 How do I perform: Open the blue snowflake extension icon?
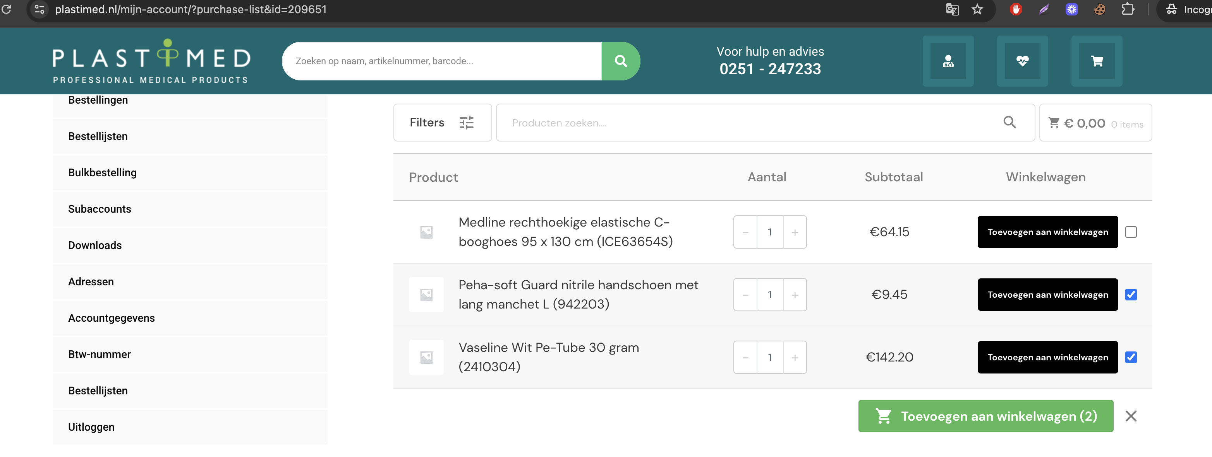point(1072,9)
